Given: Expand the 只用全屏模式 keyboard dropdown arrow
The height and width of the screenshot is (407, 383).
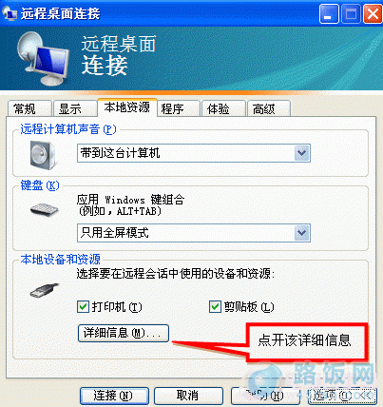Looking at the screenshot, I should [x=302, y=233].
